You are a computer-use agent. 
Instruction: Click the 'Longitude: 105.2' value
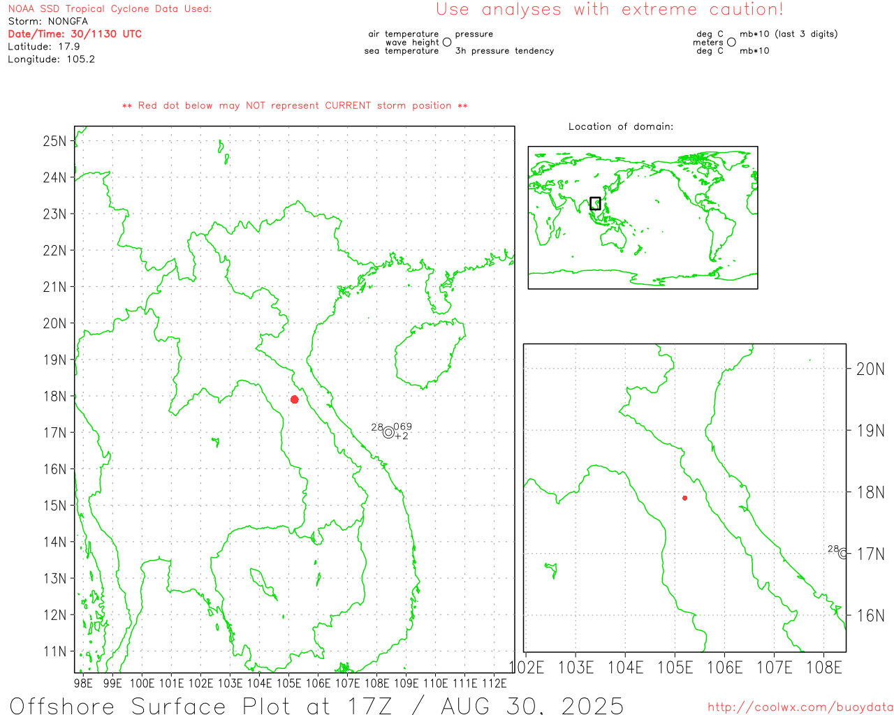tap(51, 59)
